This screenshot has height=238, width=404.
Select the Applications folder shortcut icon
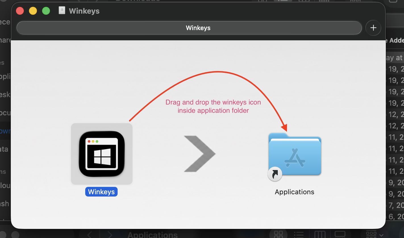[x=295, y=156]
